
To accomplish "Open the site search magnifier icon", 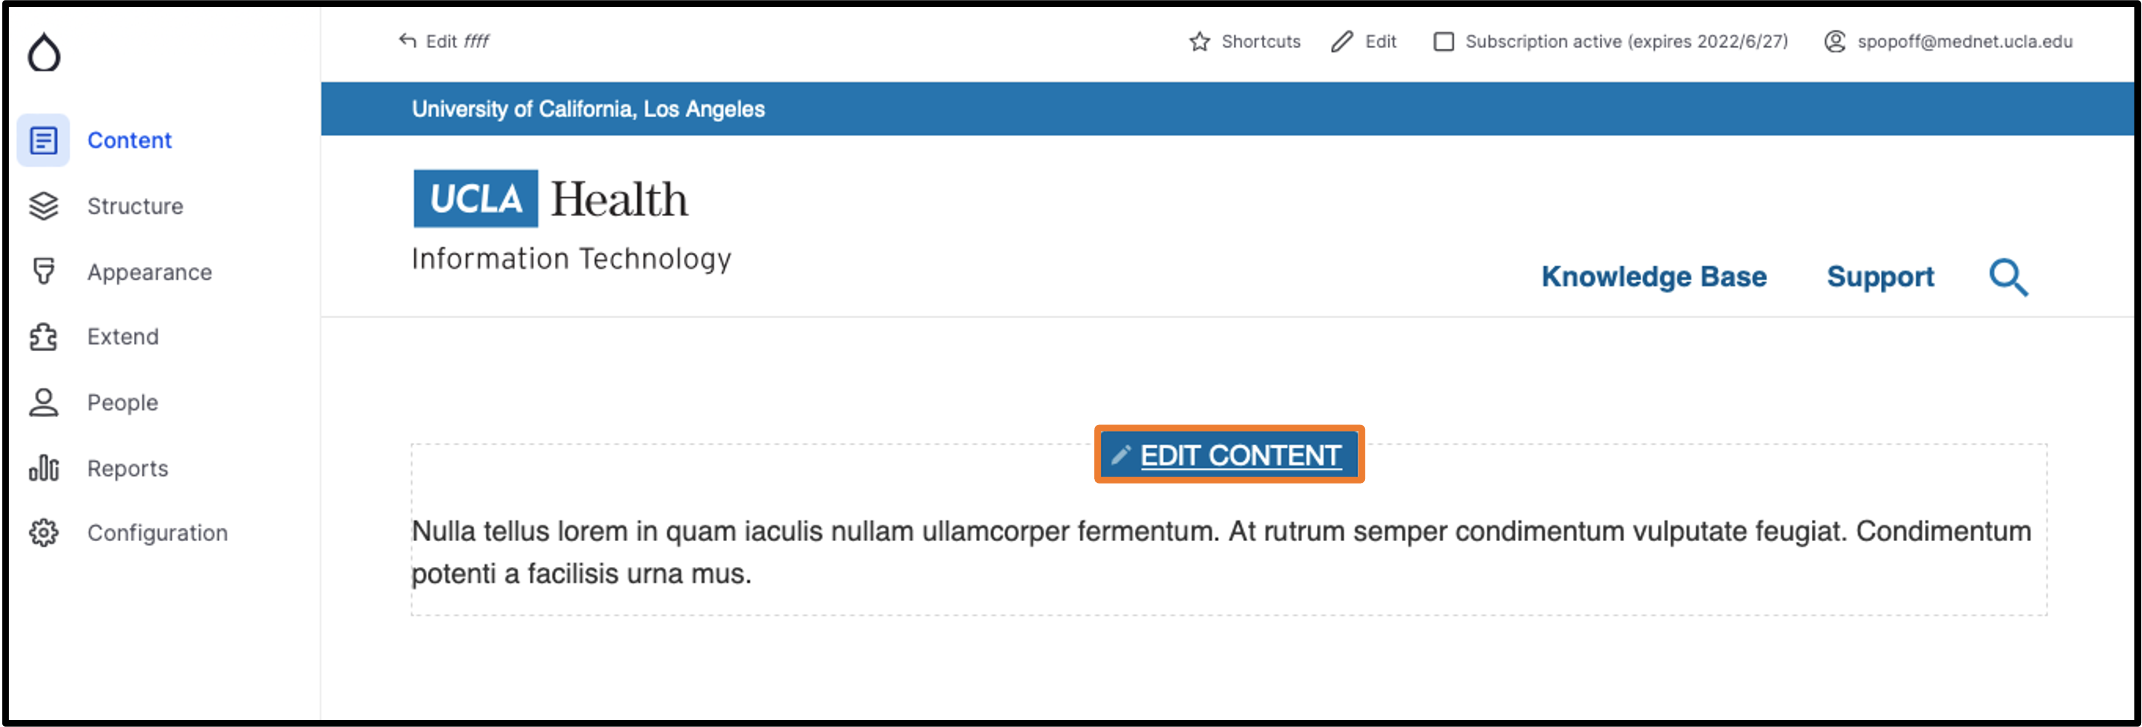I will [2008, 277].
